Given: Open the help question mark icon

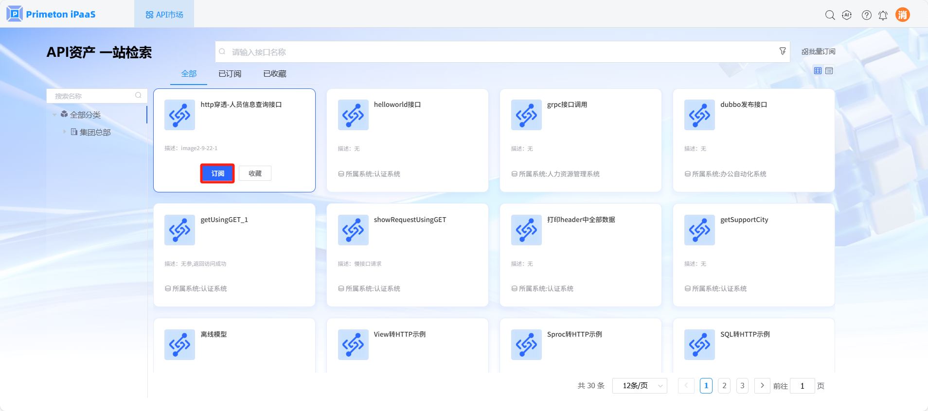Looking at the screenshot, I should tap(866, 15).
